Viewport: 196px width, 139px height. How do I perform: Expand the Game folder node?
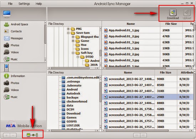[73, 41]
